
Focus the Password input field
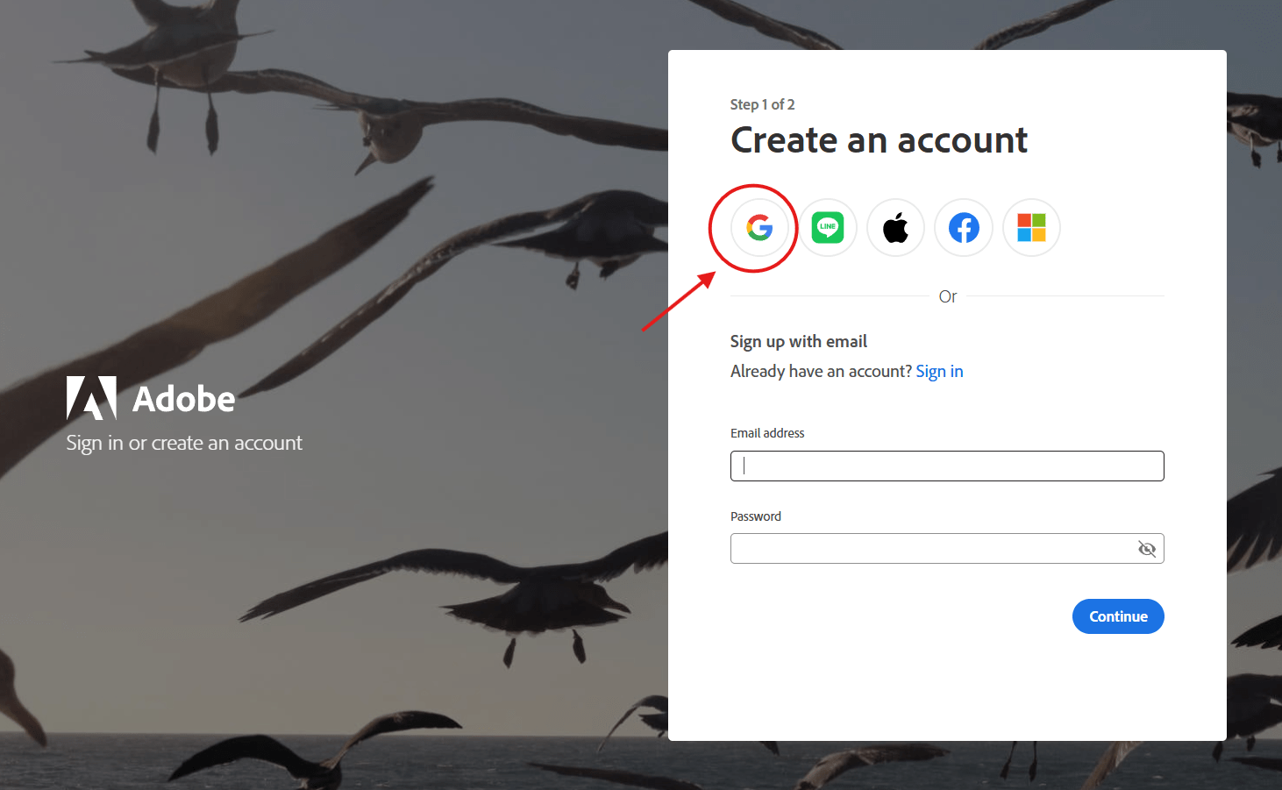947,549
